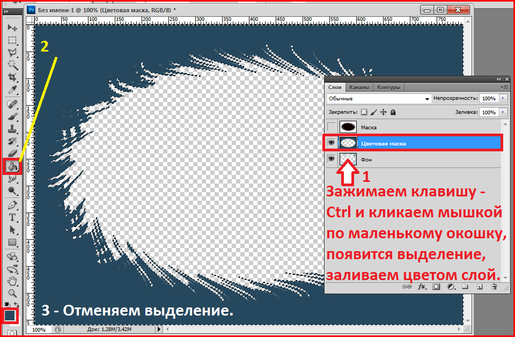Add a layer mask

(x=436, y=287)
